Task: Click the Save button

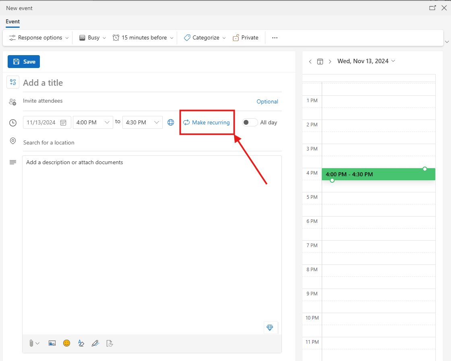Action: pos(24,62)
